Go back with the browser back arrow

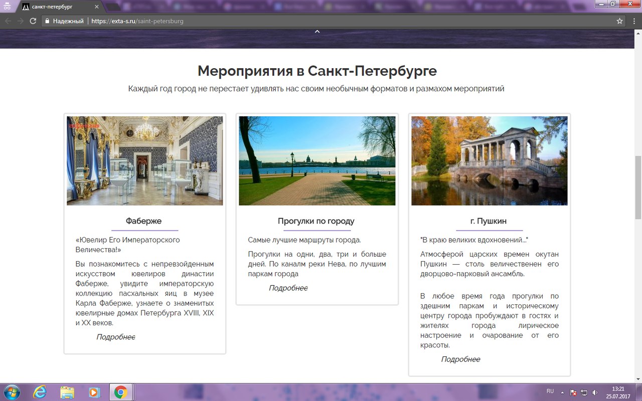[x=8, y=21]
